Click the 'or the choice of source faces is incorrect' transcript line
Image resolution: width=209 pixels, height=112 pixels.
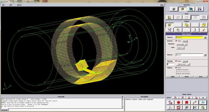click(x=18, y=106)
